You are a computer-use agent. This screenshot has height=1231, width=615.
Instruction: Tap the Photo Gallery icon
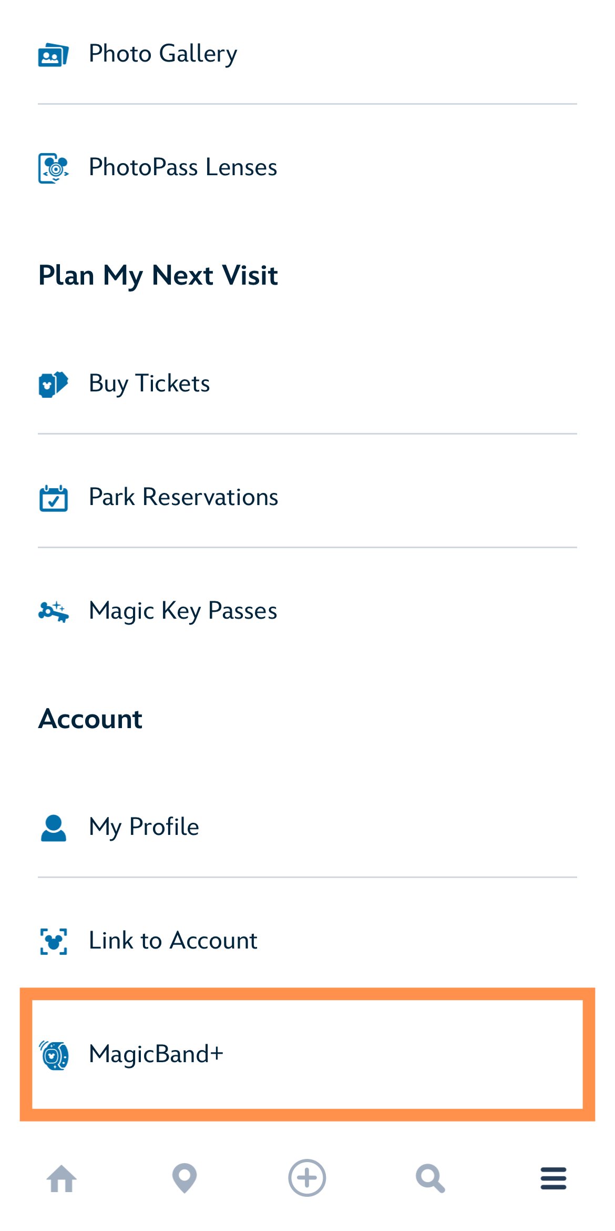53,55
